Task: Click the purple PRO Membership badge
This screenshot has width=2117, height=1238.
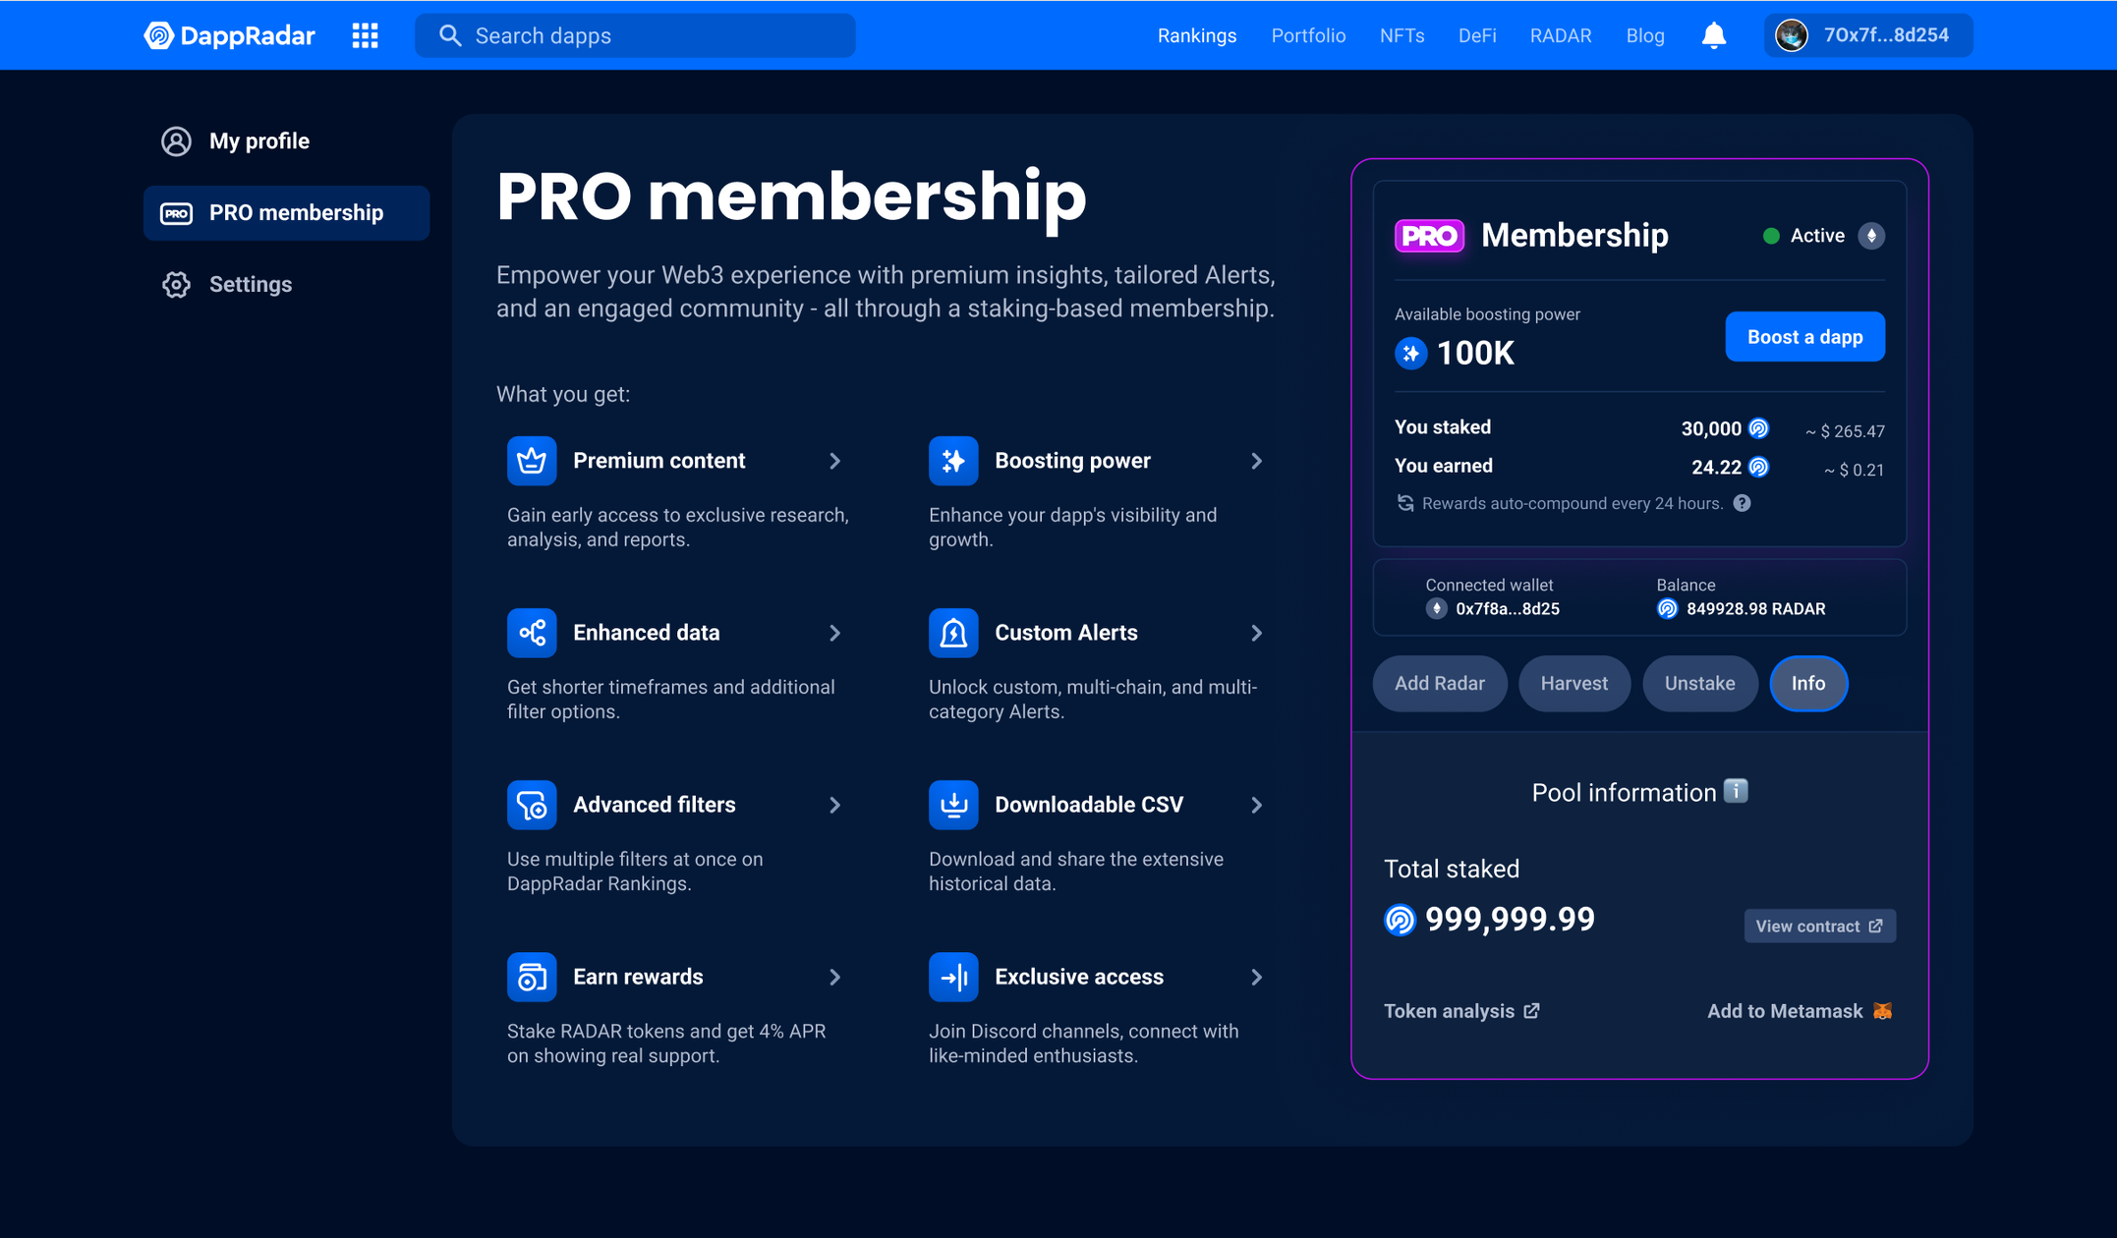Action: pos(1430,236)
